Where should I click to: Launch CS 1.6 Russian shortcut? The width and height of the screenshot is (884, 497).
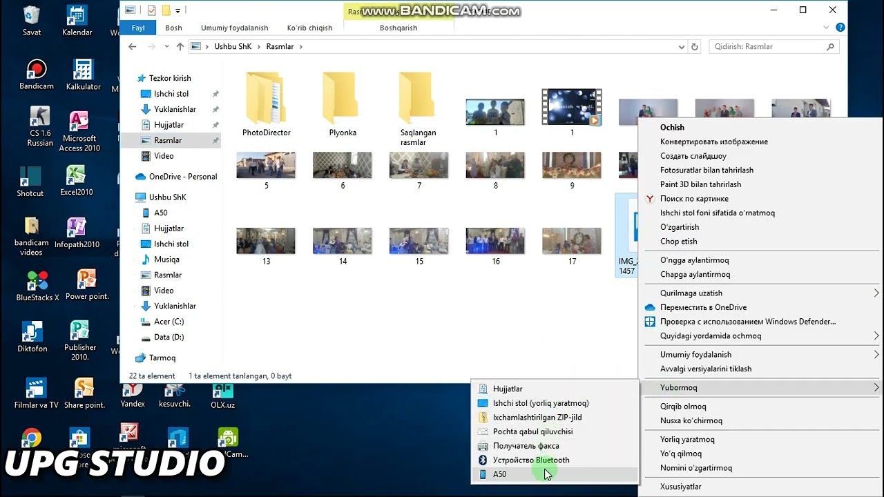[39, 126]
